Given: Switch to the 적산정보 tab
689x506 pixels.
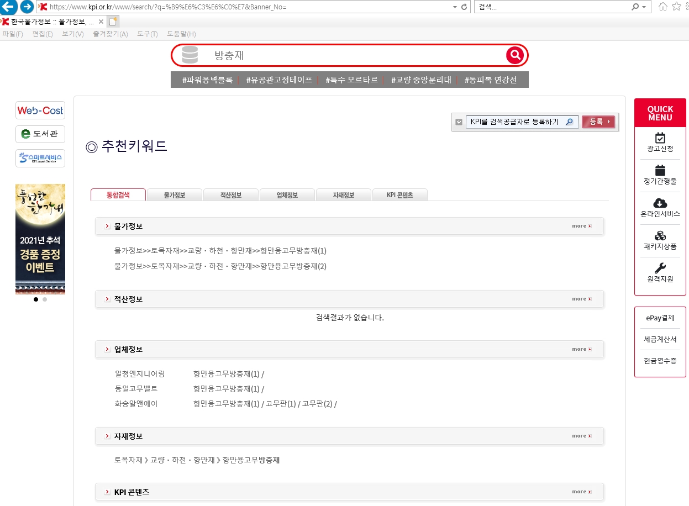Looking at the screenshot, I should coord(231,195).
